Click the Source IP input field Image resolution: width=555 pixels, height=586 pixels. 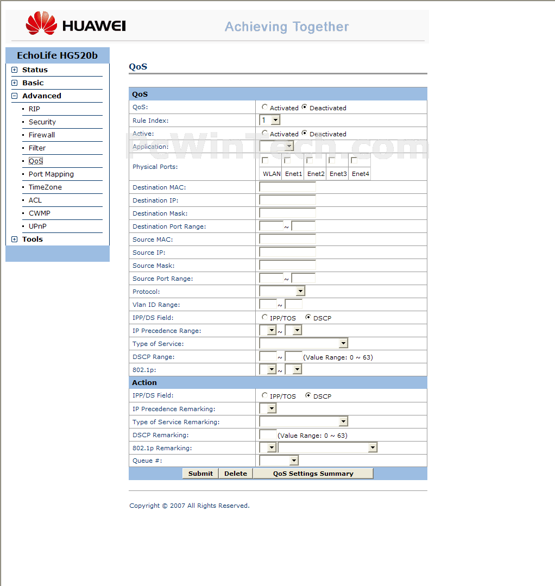287,252
